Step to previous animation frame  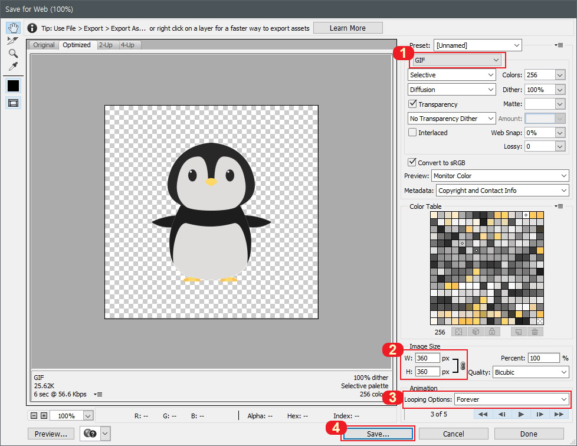pos(501,414)
